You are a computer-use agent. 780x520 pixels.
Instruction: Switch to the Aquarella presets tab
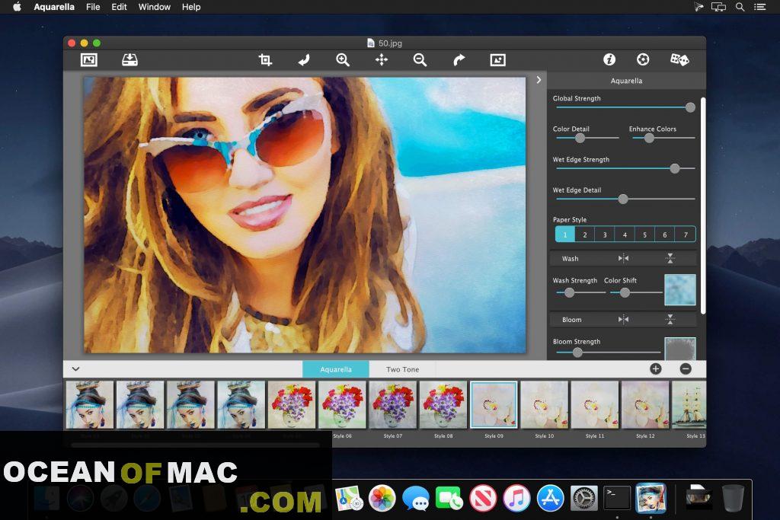click(336, 368)
